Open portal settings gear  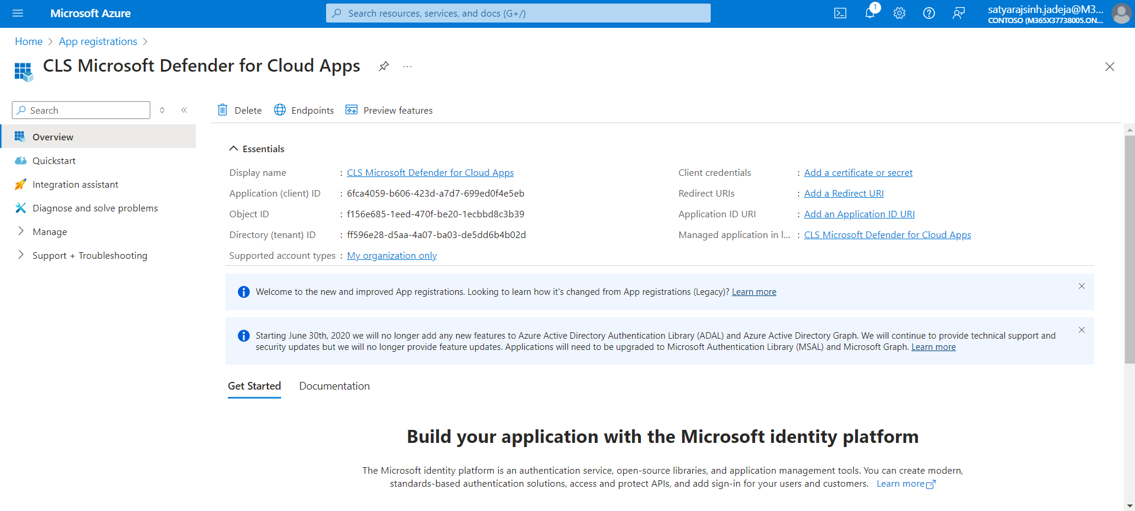pos(899,13)
